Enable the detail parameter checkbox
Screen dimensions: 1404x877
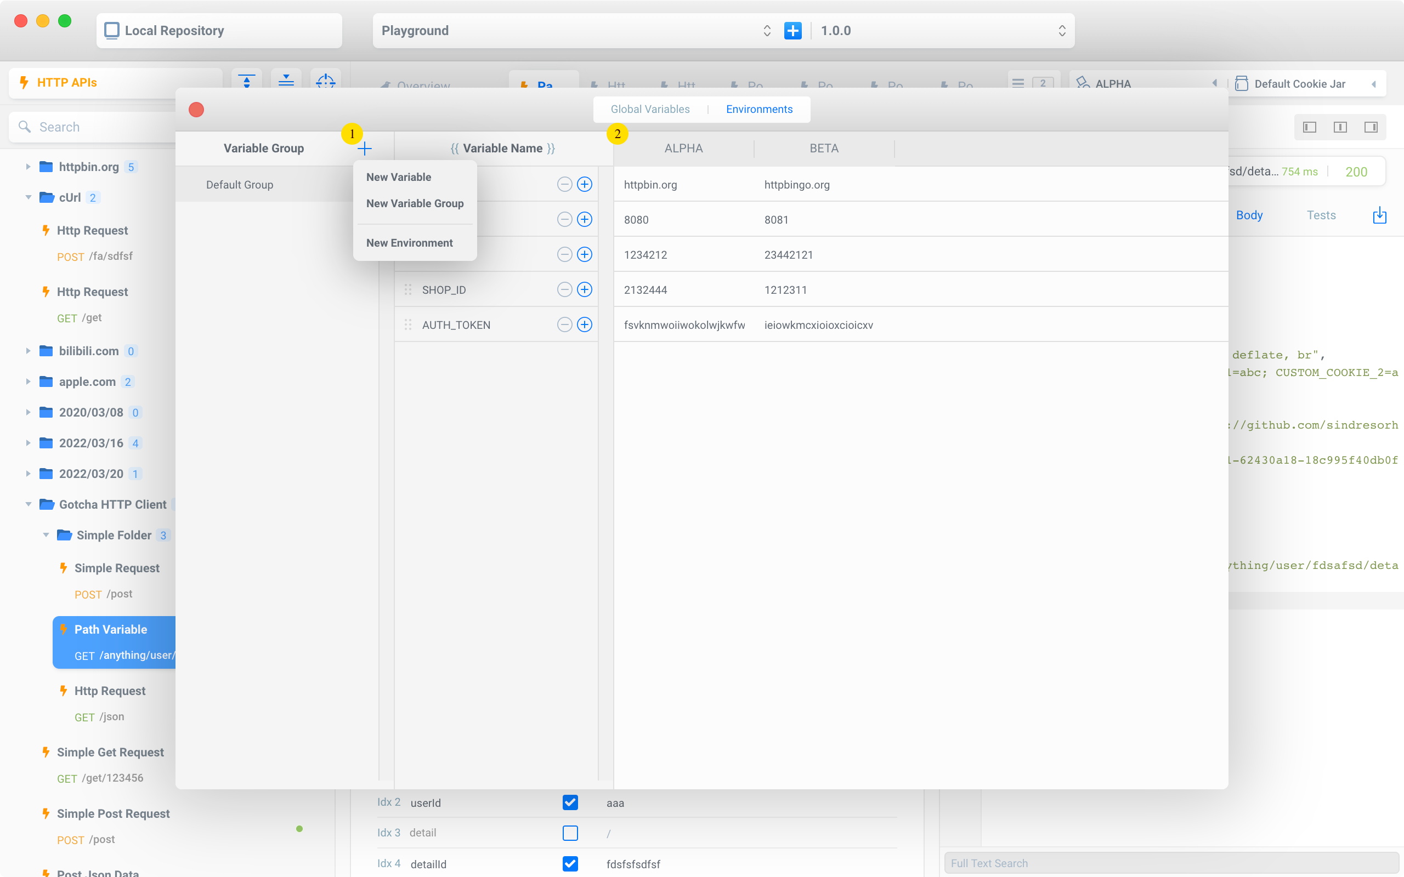[570, 833]
